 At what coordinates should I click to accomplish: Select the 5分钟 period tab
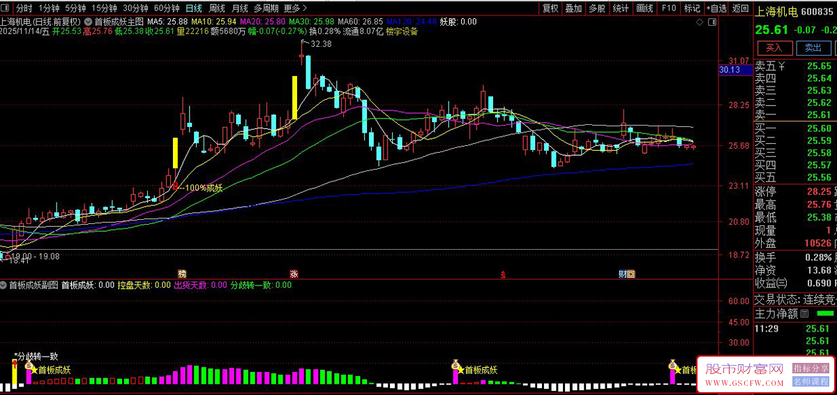pos(75,8)
